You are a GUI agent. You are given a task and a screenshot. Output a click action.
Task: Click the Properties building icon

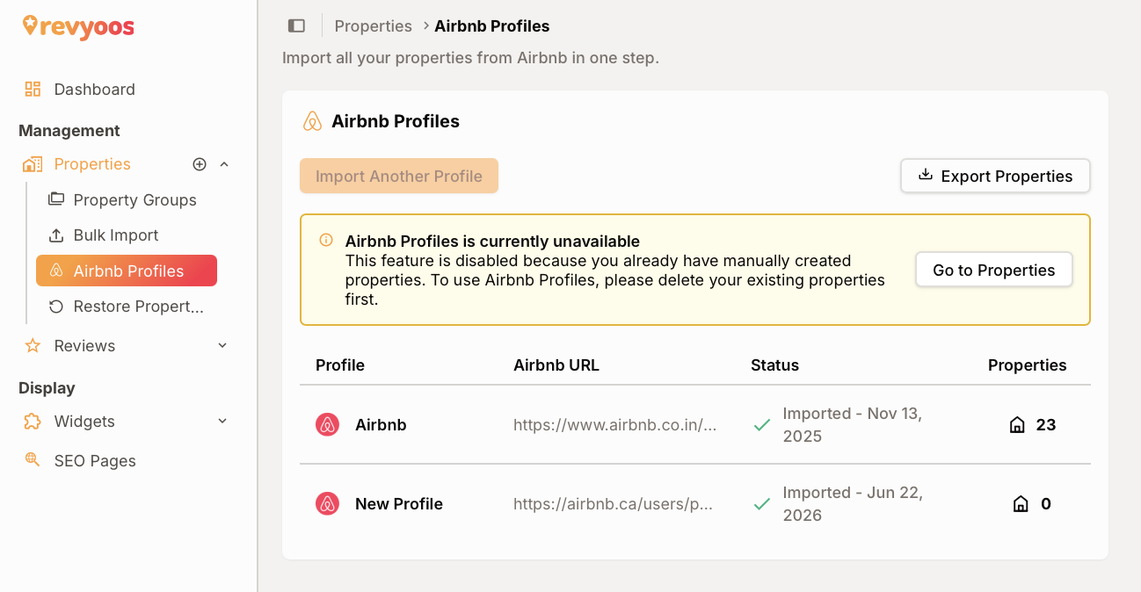[x=33, y=164]
